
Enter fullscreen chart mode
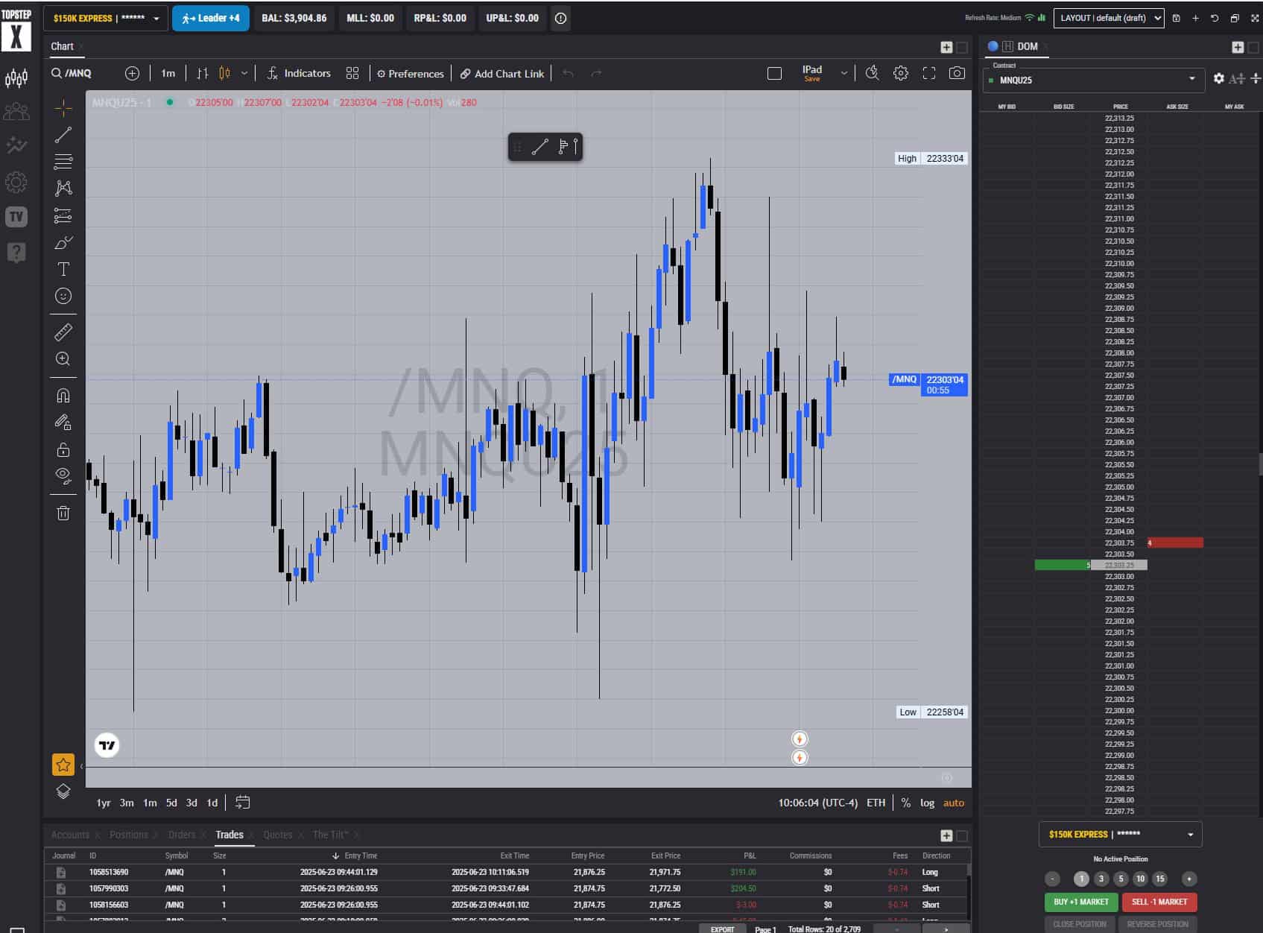pyautogui.click(x=929, y=73)
